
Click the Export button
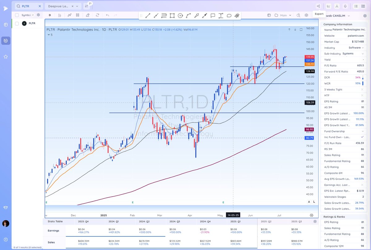(319, 14)
